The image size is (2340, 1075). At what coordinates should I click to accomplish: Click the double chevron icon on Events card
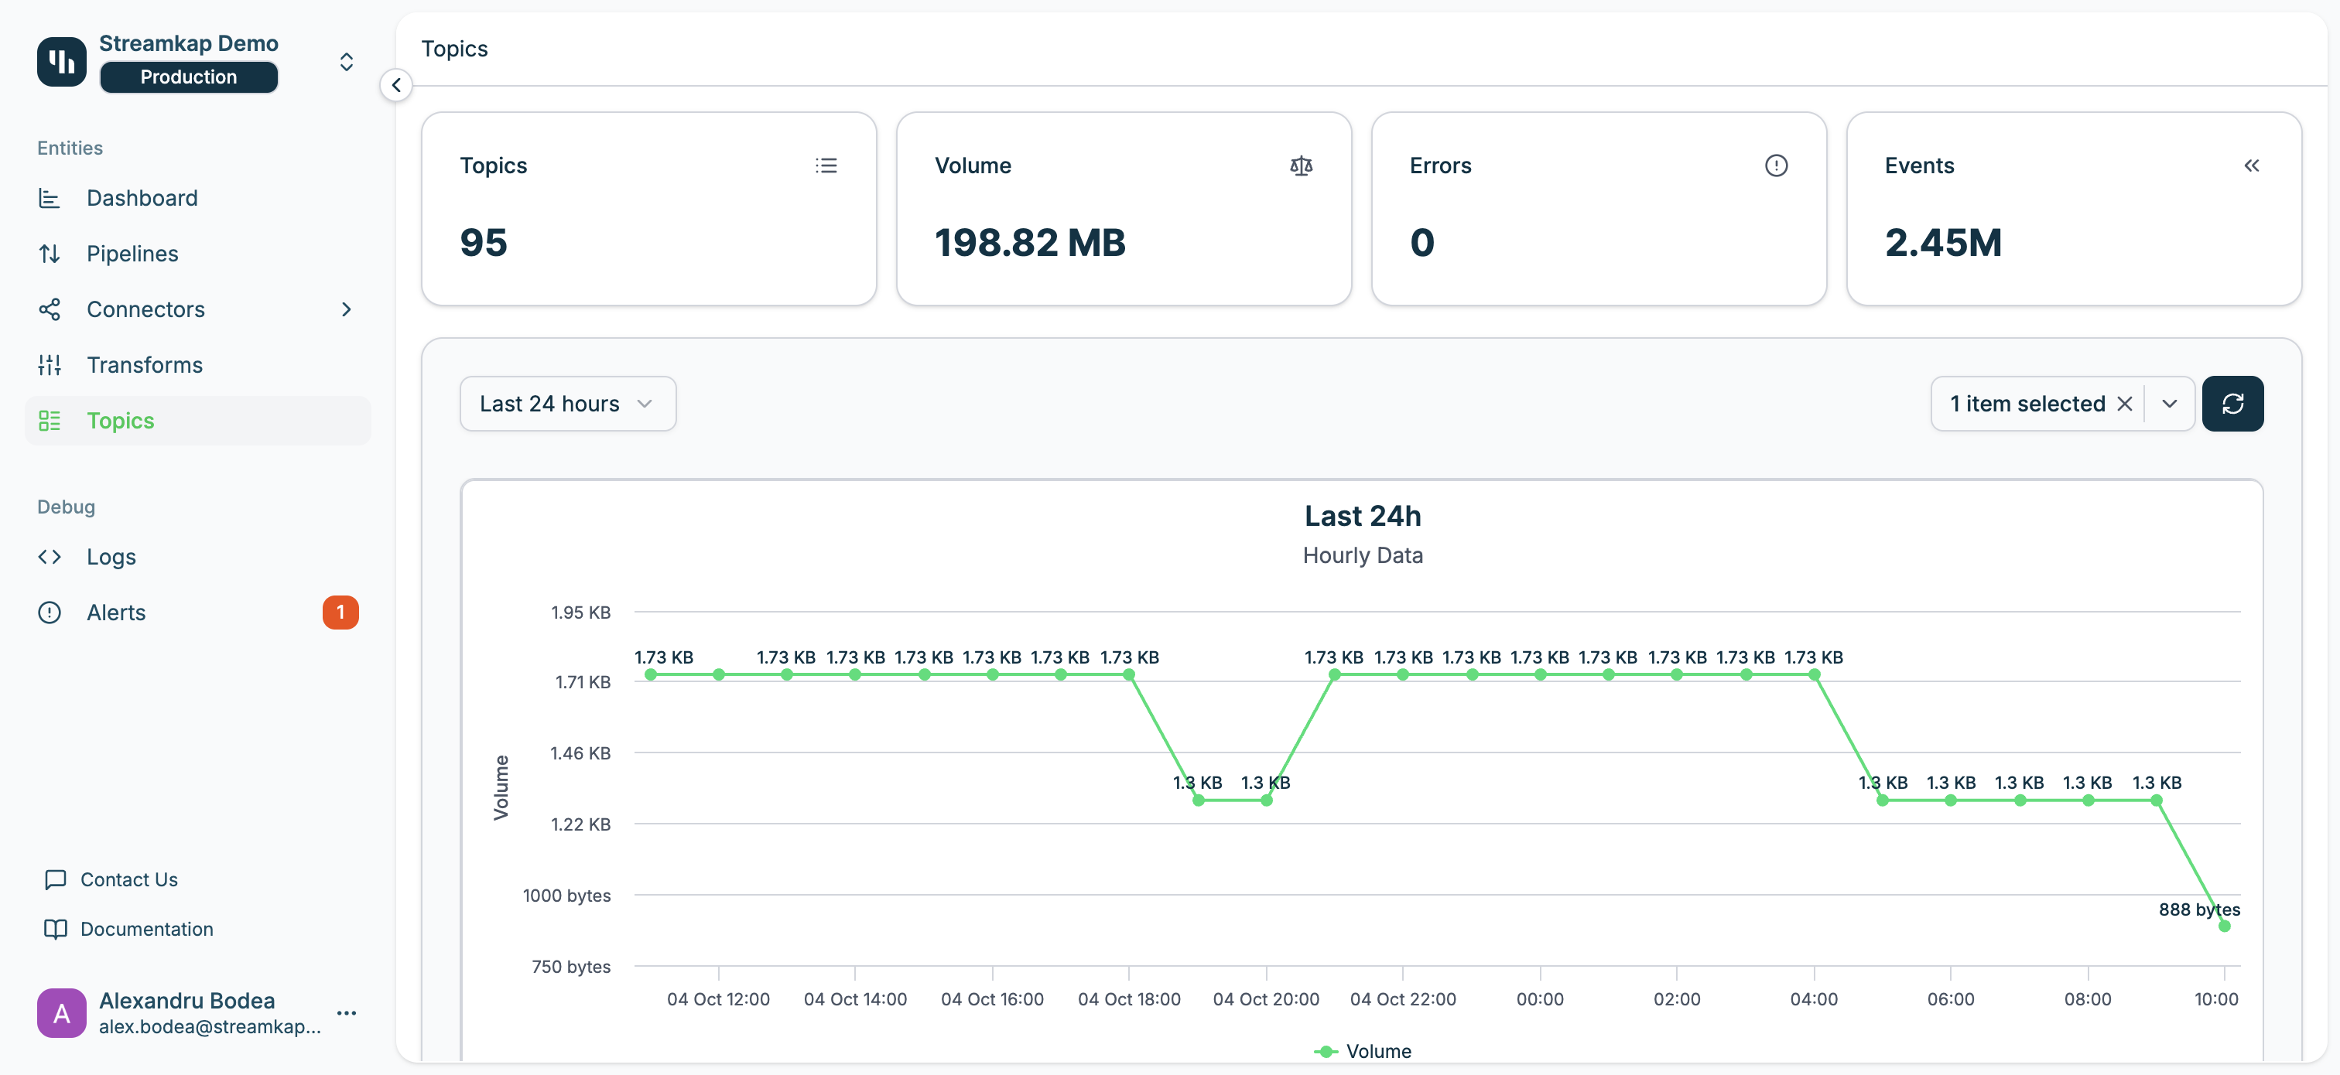[x=2250, y=166]
